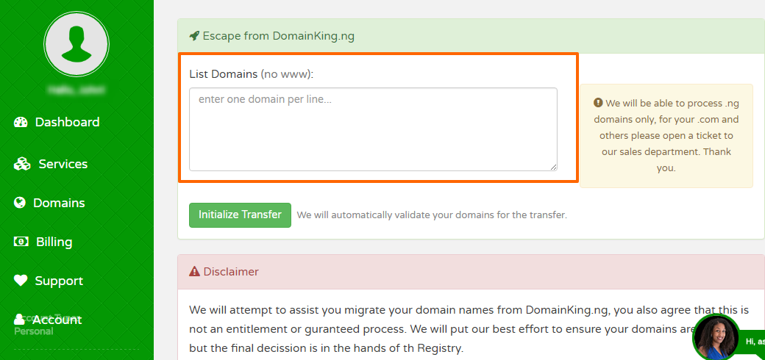Click the Domains globe icon
Viewport: 765px width, 360px height.
tap(20, 203)
